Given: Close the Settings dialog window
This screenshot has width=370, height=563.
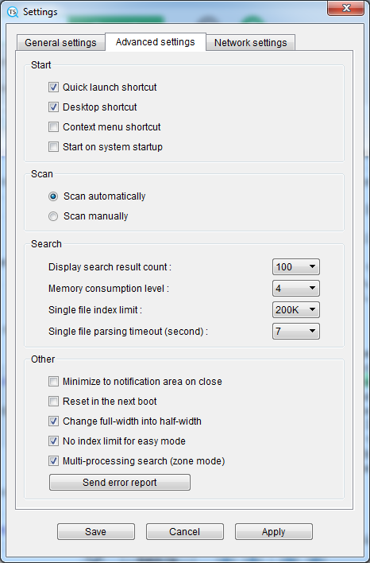Looking at the screenshot, I should [x=345, y=8].
